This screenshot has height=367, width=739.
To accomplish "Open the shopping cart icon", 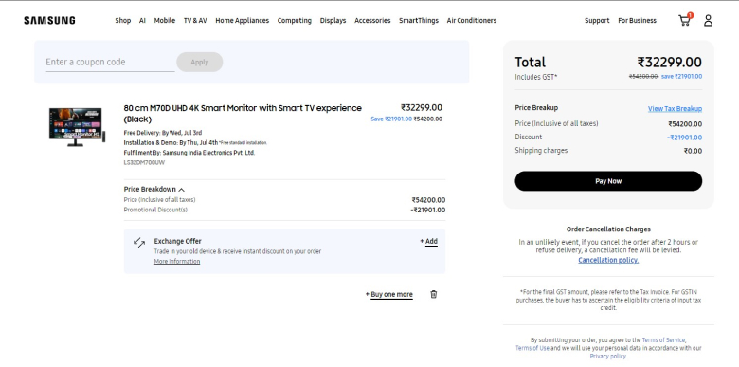I will [x=685, y=20].
